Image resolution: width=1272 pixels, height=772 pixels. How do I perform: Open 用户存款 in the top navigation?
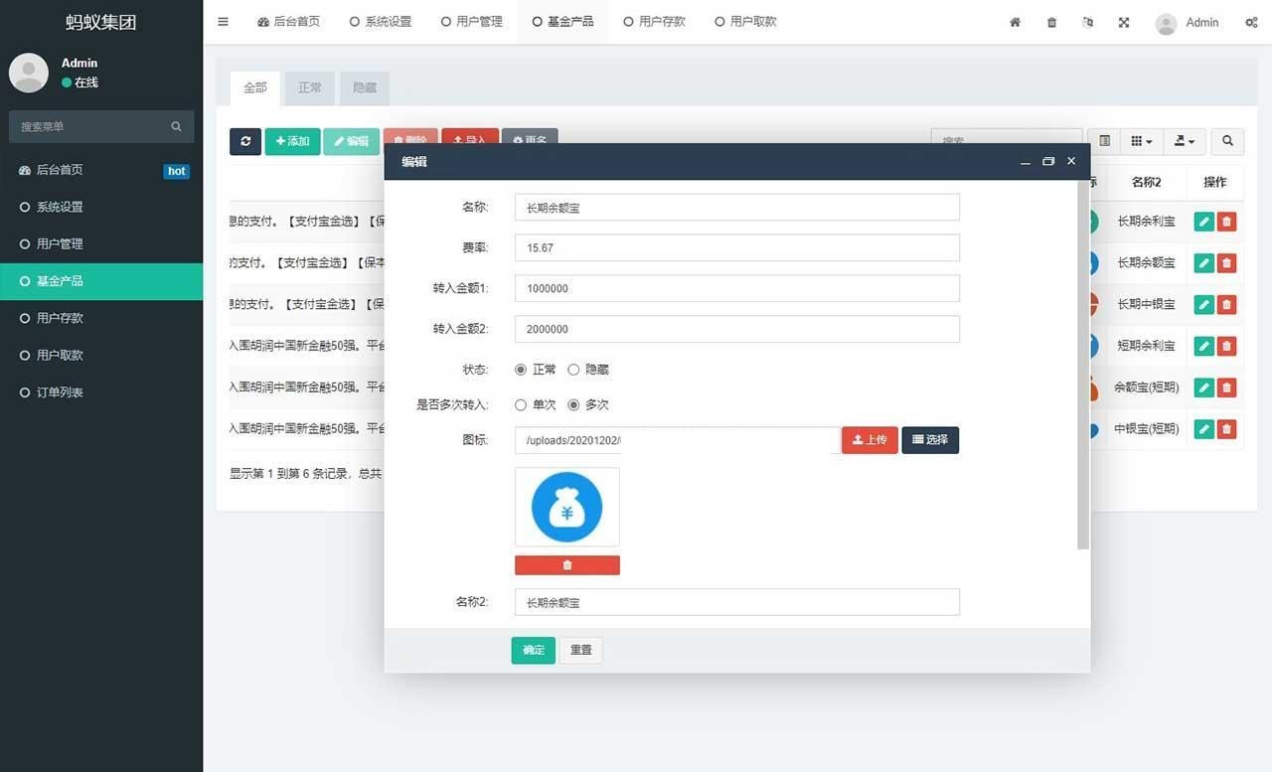coord(653,21)
